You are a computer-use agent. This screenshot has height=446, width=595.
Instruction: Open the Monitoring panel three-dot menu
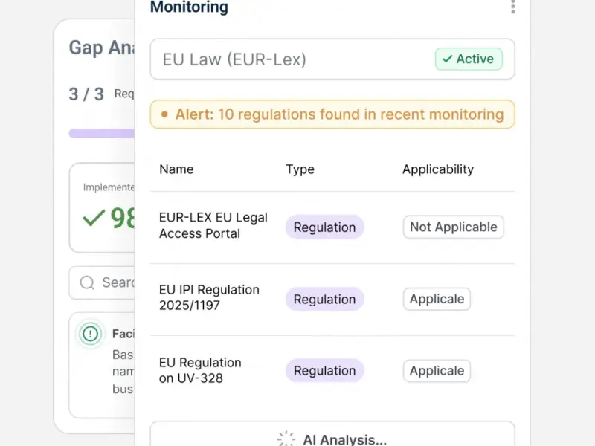[x=512, y=7]
